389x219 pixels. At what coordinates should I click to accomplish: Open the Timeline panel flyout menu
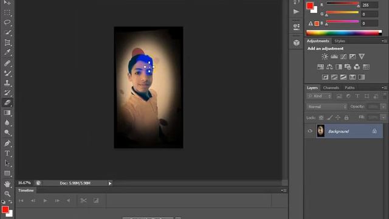(x=284, y=190)
